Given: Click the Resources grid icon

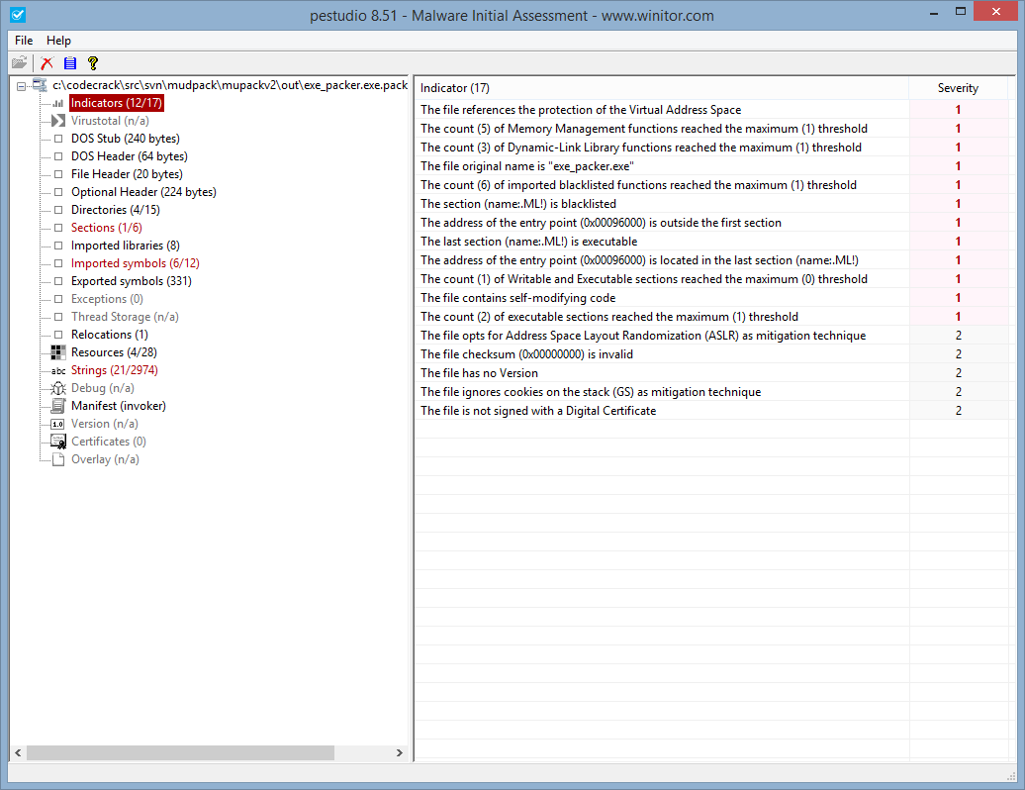Looking at the screenshot, I should [58, 352].
